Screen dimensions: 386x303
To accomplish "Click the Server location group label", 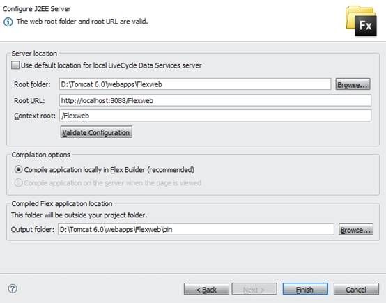I will [x=34, y=54].
